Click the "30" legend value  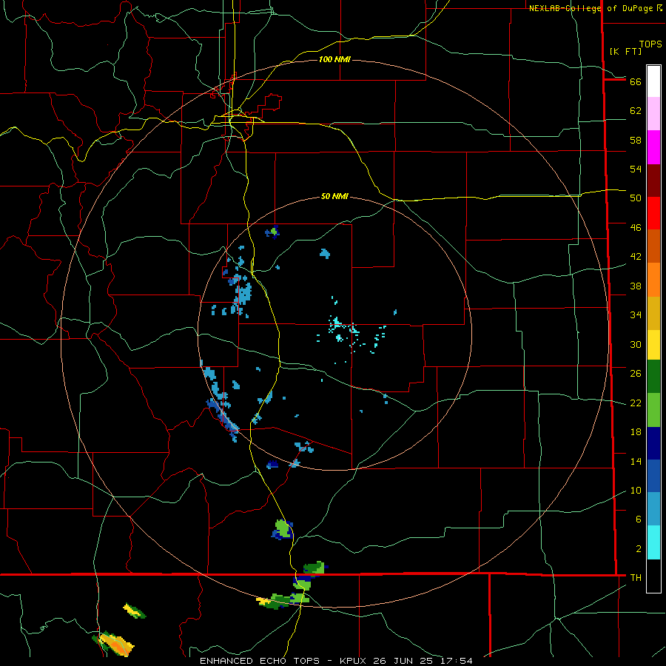point(636,344)
